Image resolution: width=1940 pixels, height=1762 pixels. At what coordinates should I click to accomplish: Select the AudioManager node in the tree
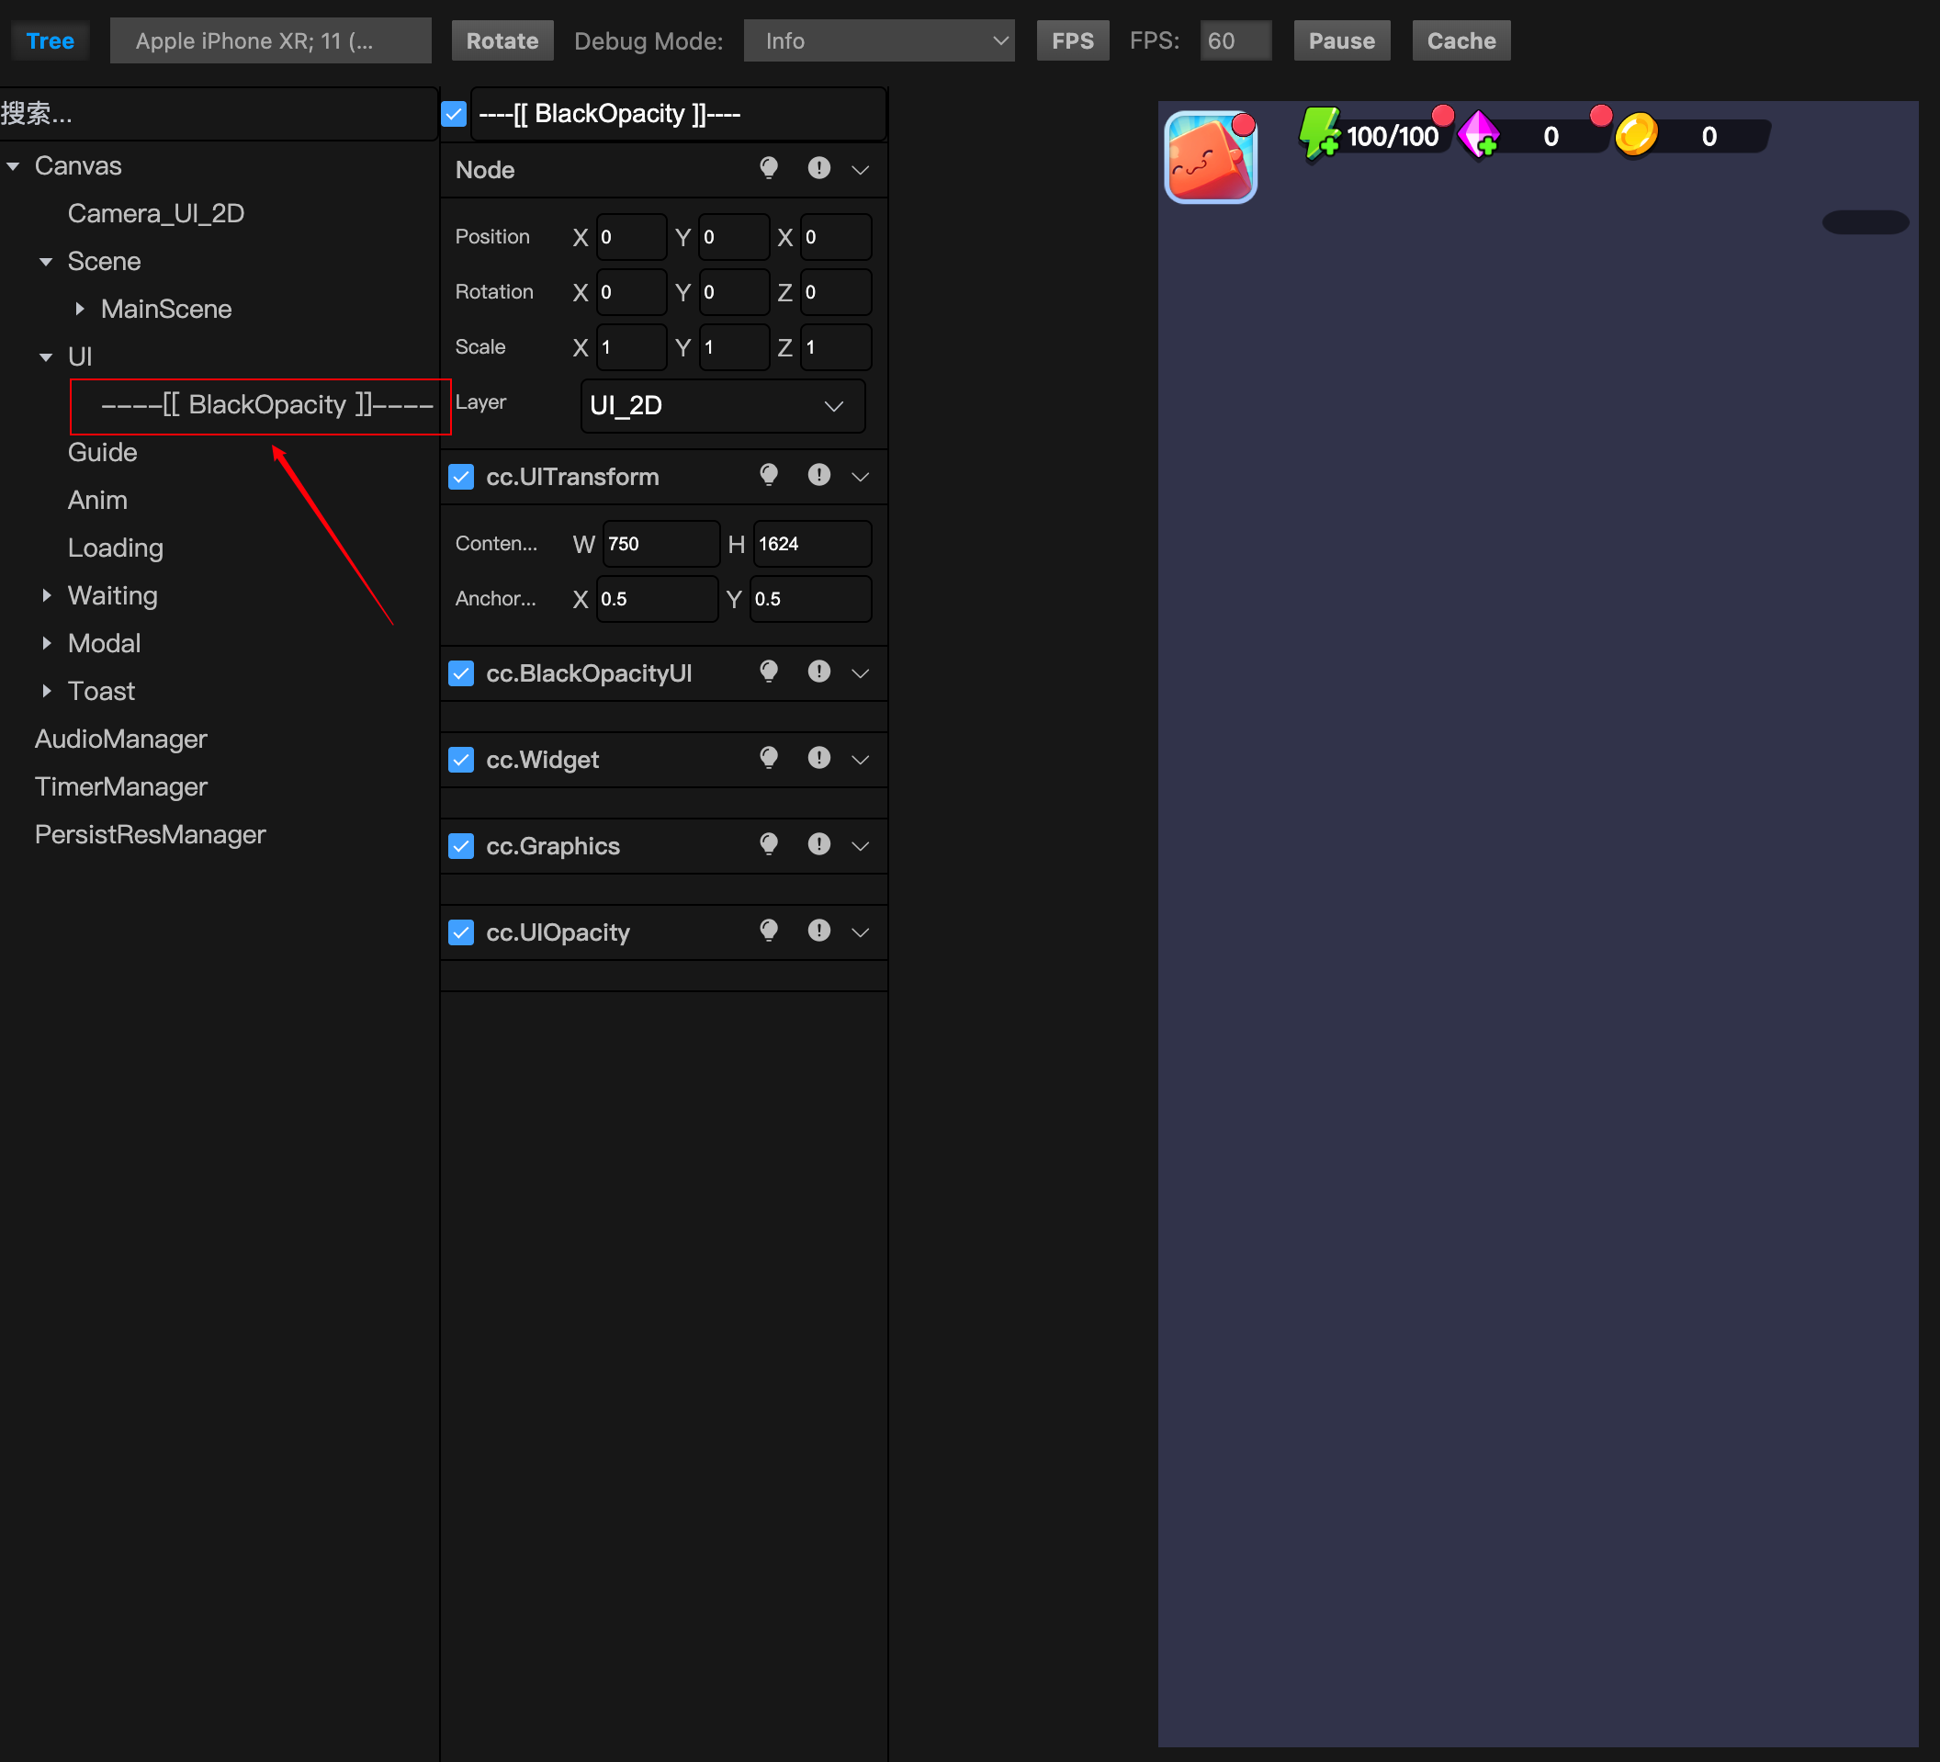pyautogui.click(x=121, y=738)
